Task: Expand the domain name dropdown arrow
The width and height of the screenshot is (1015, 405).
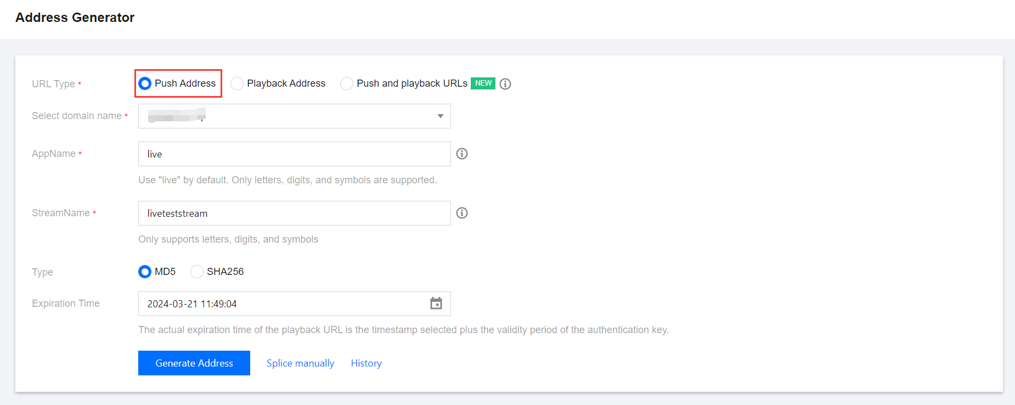Action: tap(440, 116)
